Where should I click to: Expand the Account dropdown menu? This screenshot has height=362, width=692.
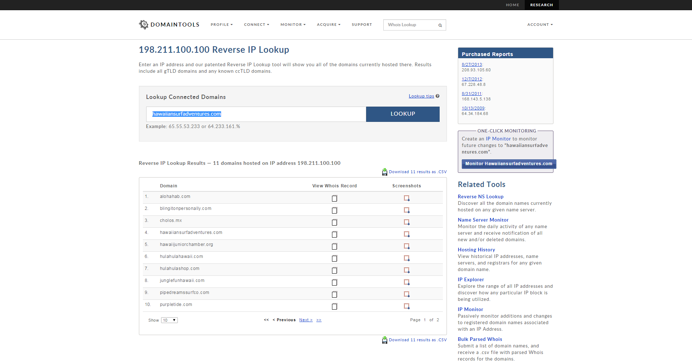coord(540,25)
